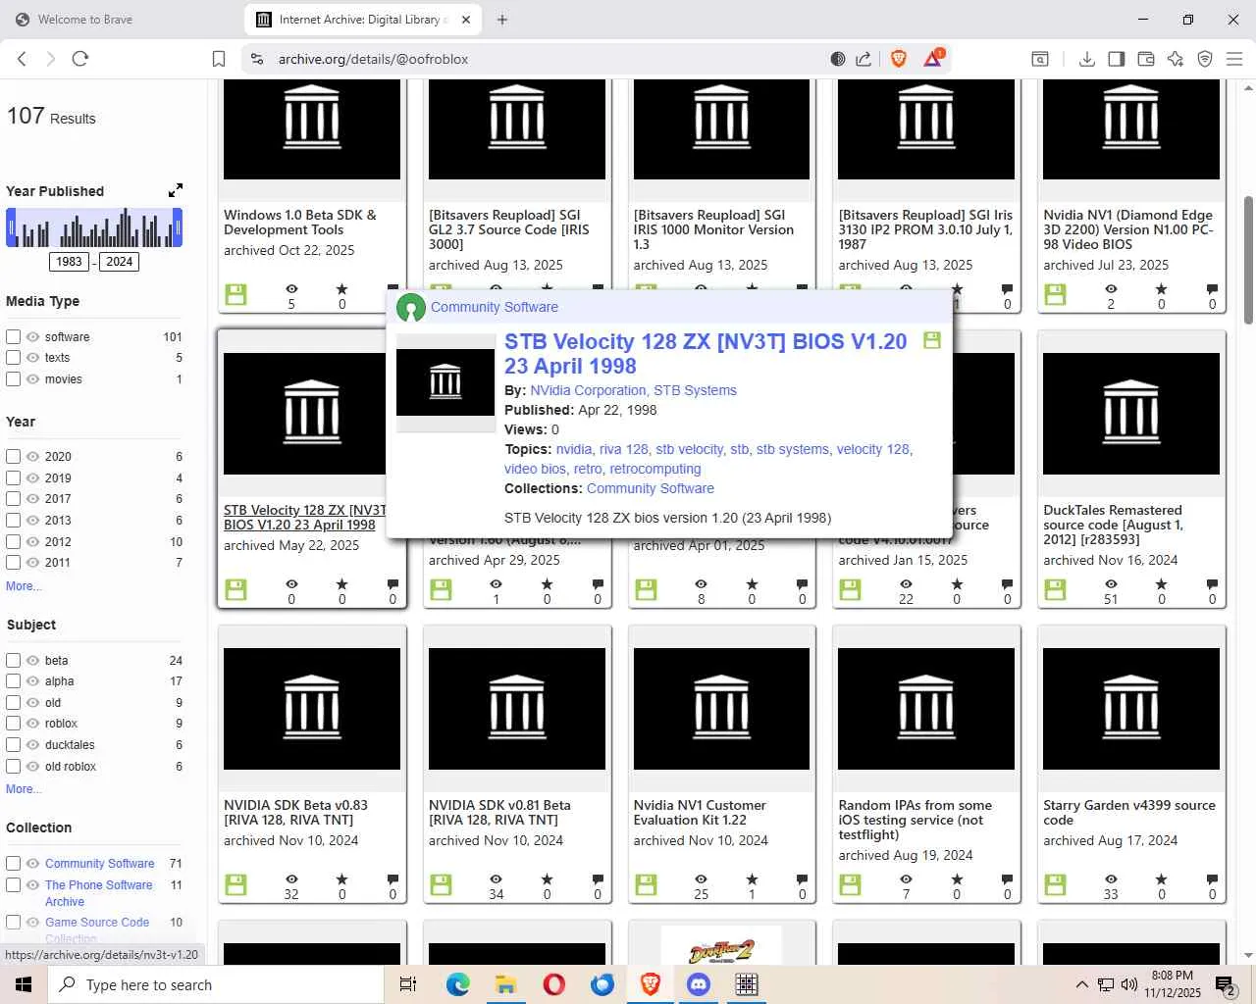Open Discord from the taskbar
Screen dimensions: 1256x1004
point(699,984)
